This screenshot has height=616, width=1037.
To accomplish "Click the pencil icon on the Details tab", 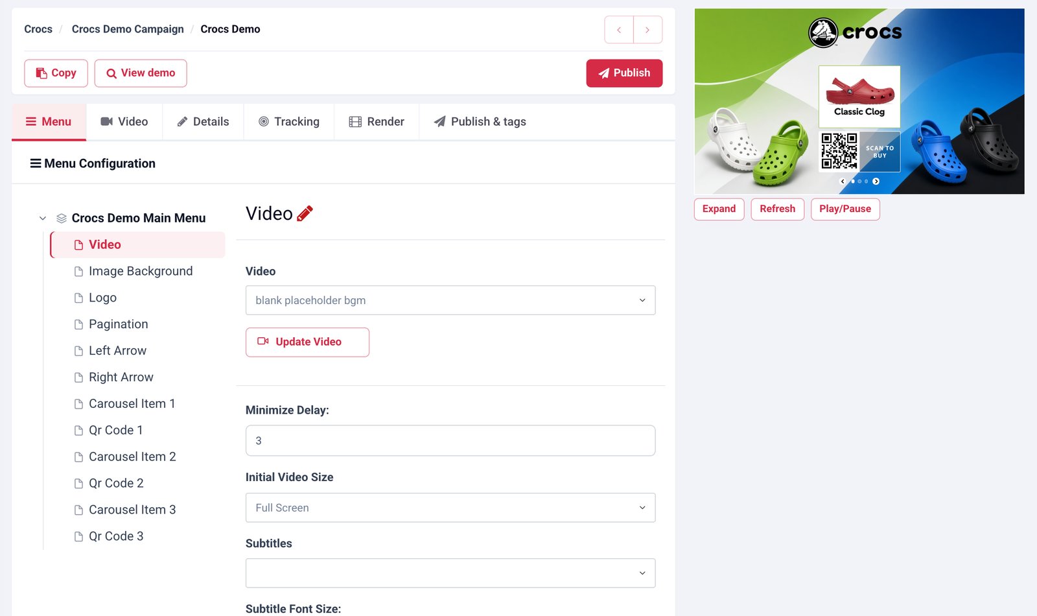I will pyautogui.click(x=183, y=121).
